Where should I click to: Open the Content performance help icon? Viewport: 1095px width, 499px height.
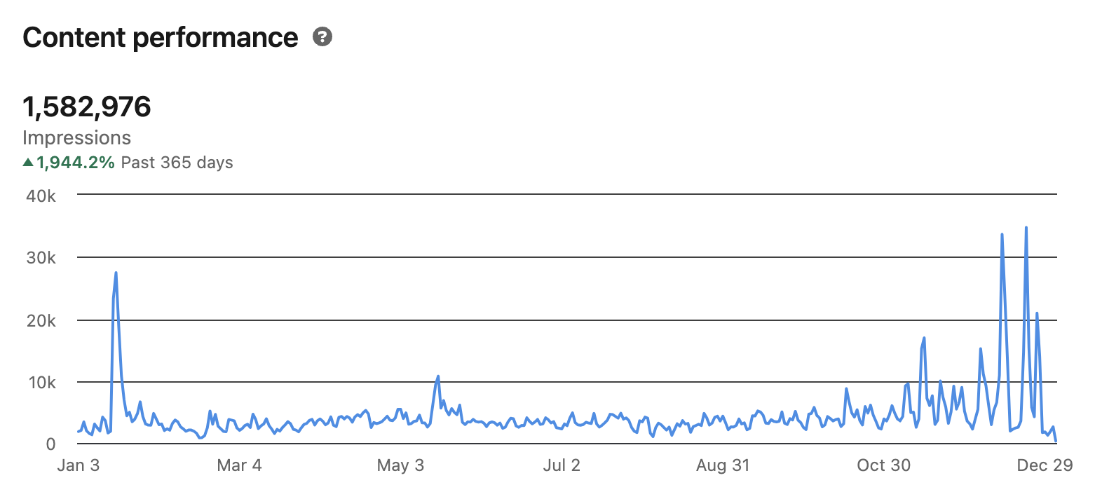[x=322, y=37]
